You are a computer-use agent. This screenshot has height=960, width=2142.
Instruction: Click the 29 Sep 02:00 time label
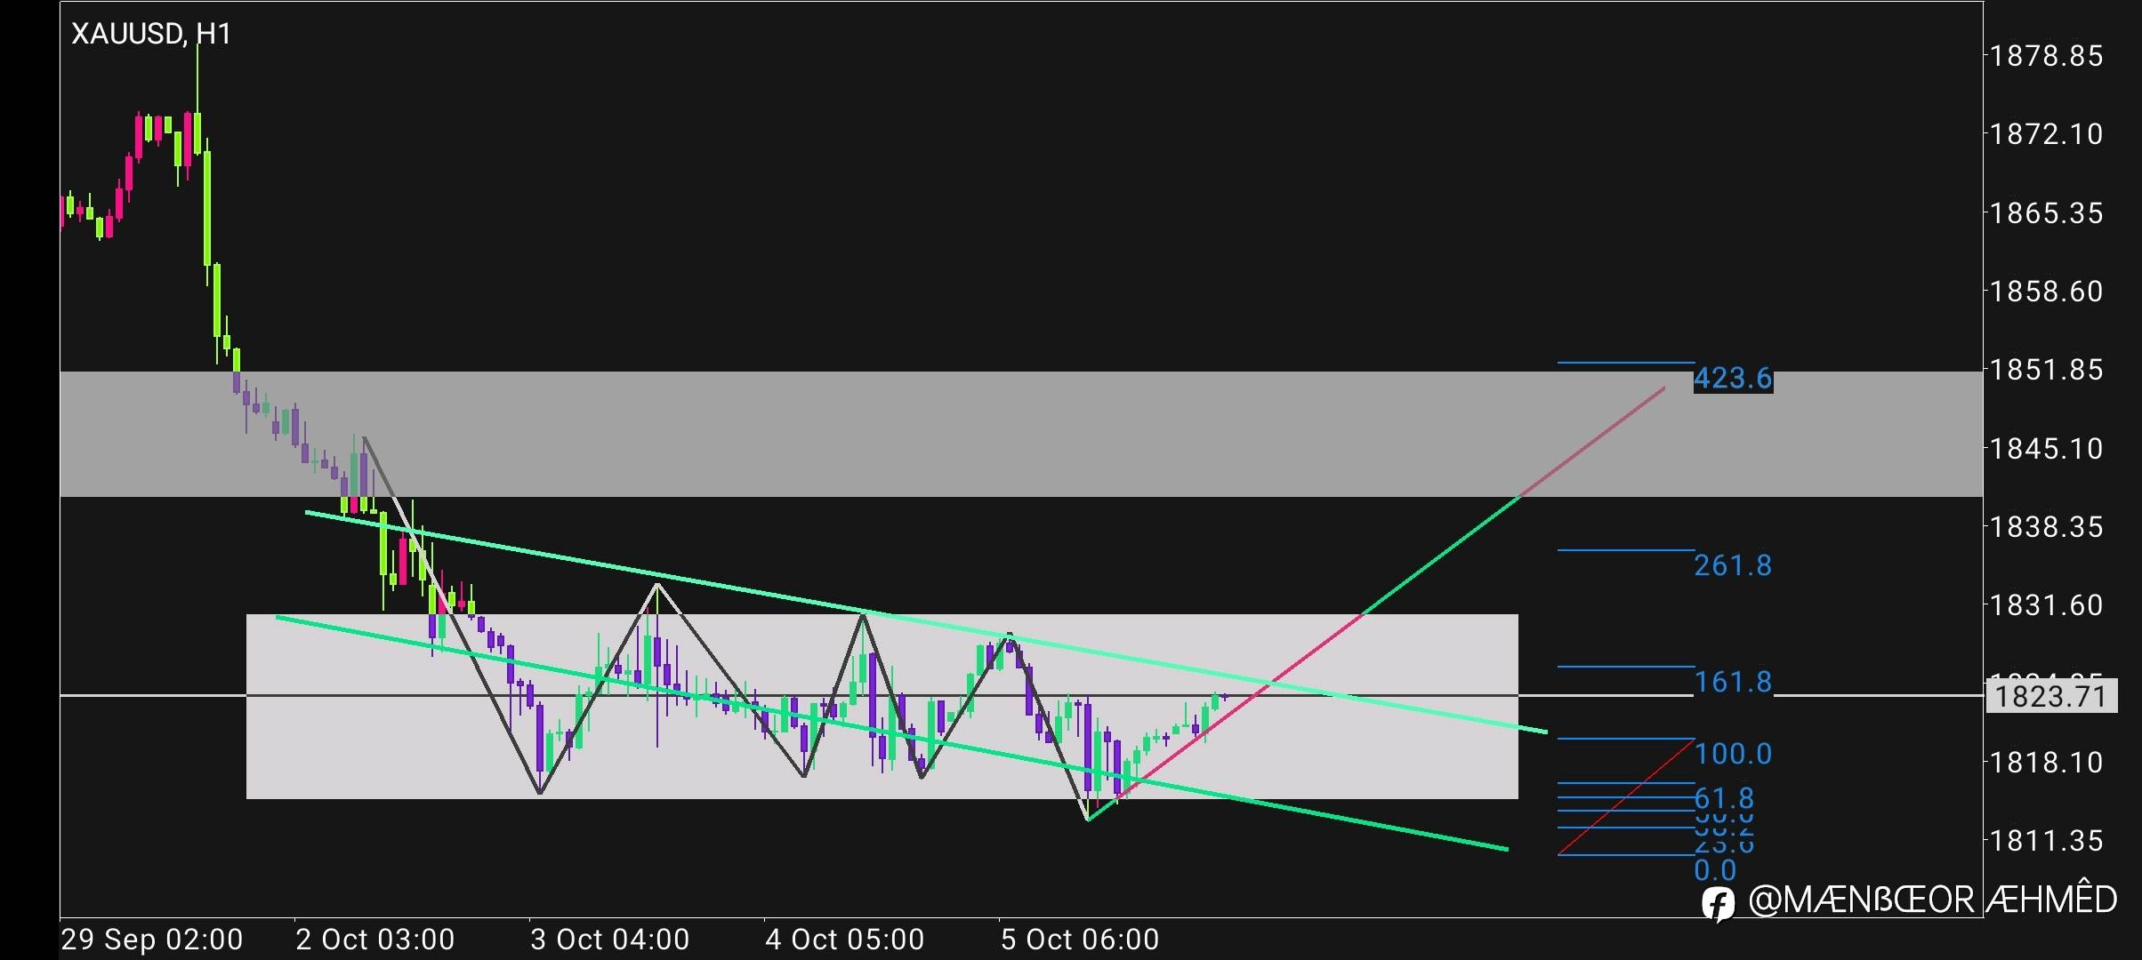coord(151,940)
